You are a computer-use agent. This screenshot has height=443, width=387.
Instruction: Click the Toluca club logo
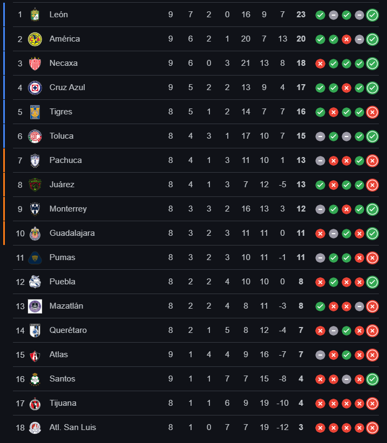(35, 136)
